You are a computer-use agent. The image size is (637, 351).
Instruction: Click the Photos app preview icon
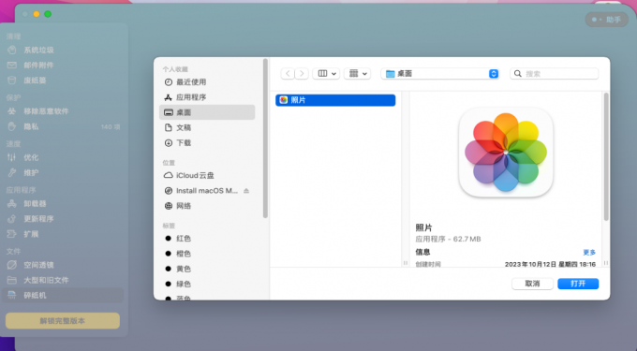[506, 153]
